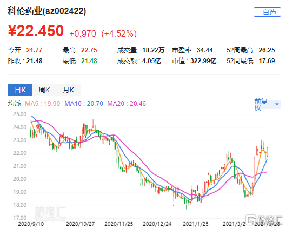286x229 pixels.
Task: Click the 22.00 y-axis label
Action: pos(19,153)
